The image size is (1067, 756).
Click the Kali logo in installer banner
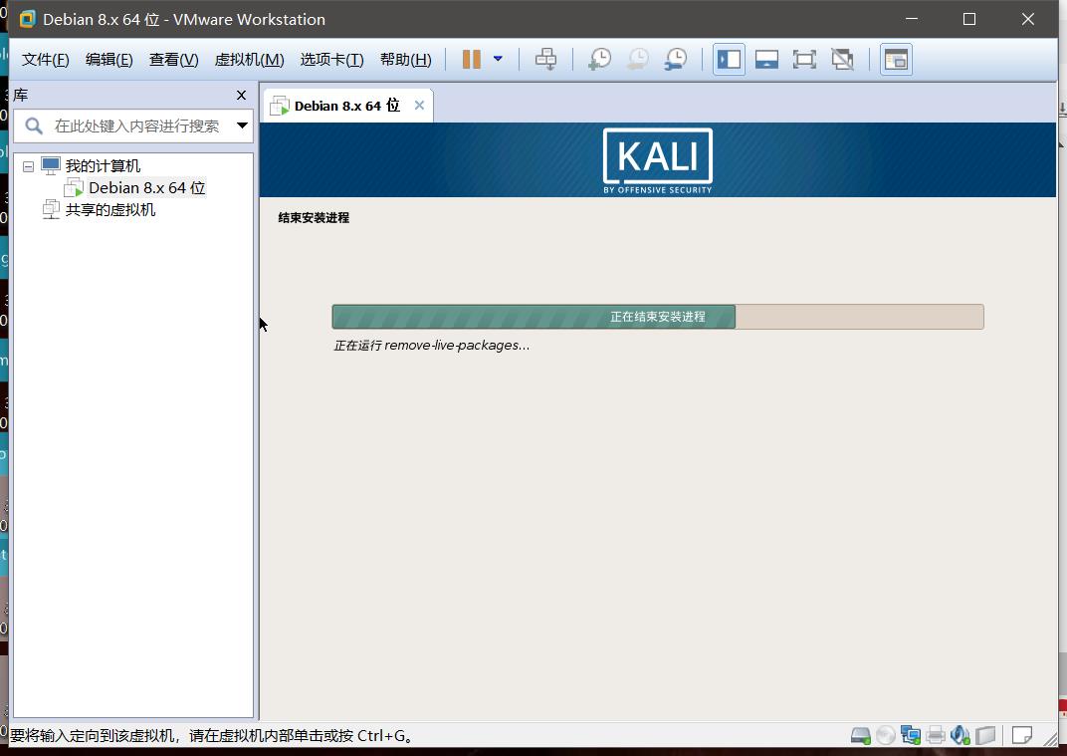pyautogui.click(x=657, y=160)
